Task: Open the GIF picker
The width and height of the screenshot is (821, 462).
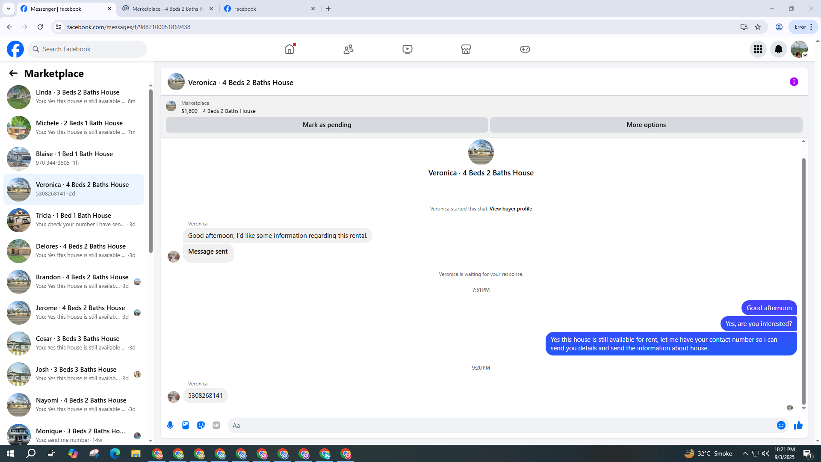Action: tap(216, 425)
